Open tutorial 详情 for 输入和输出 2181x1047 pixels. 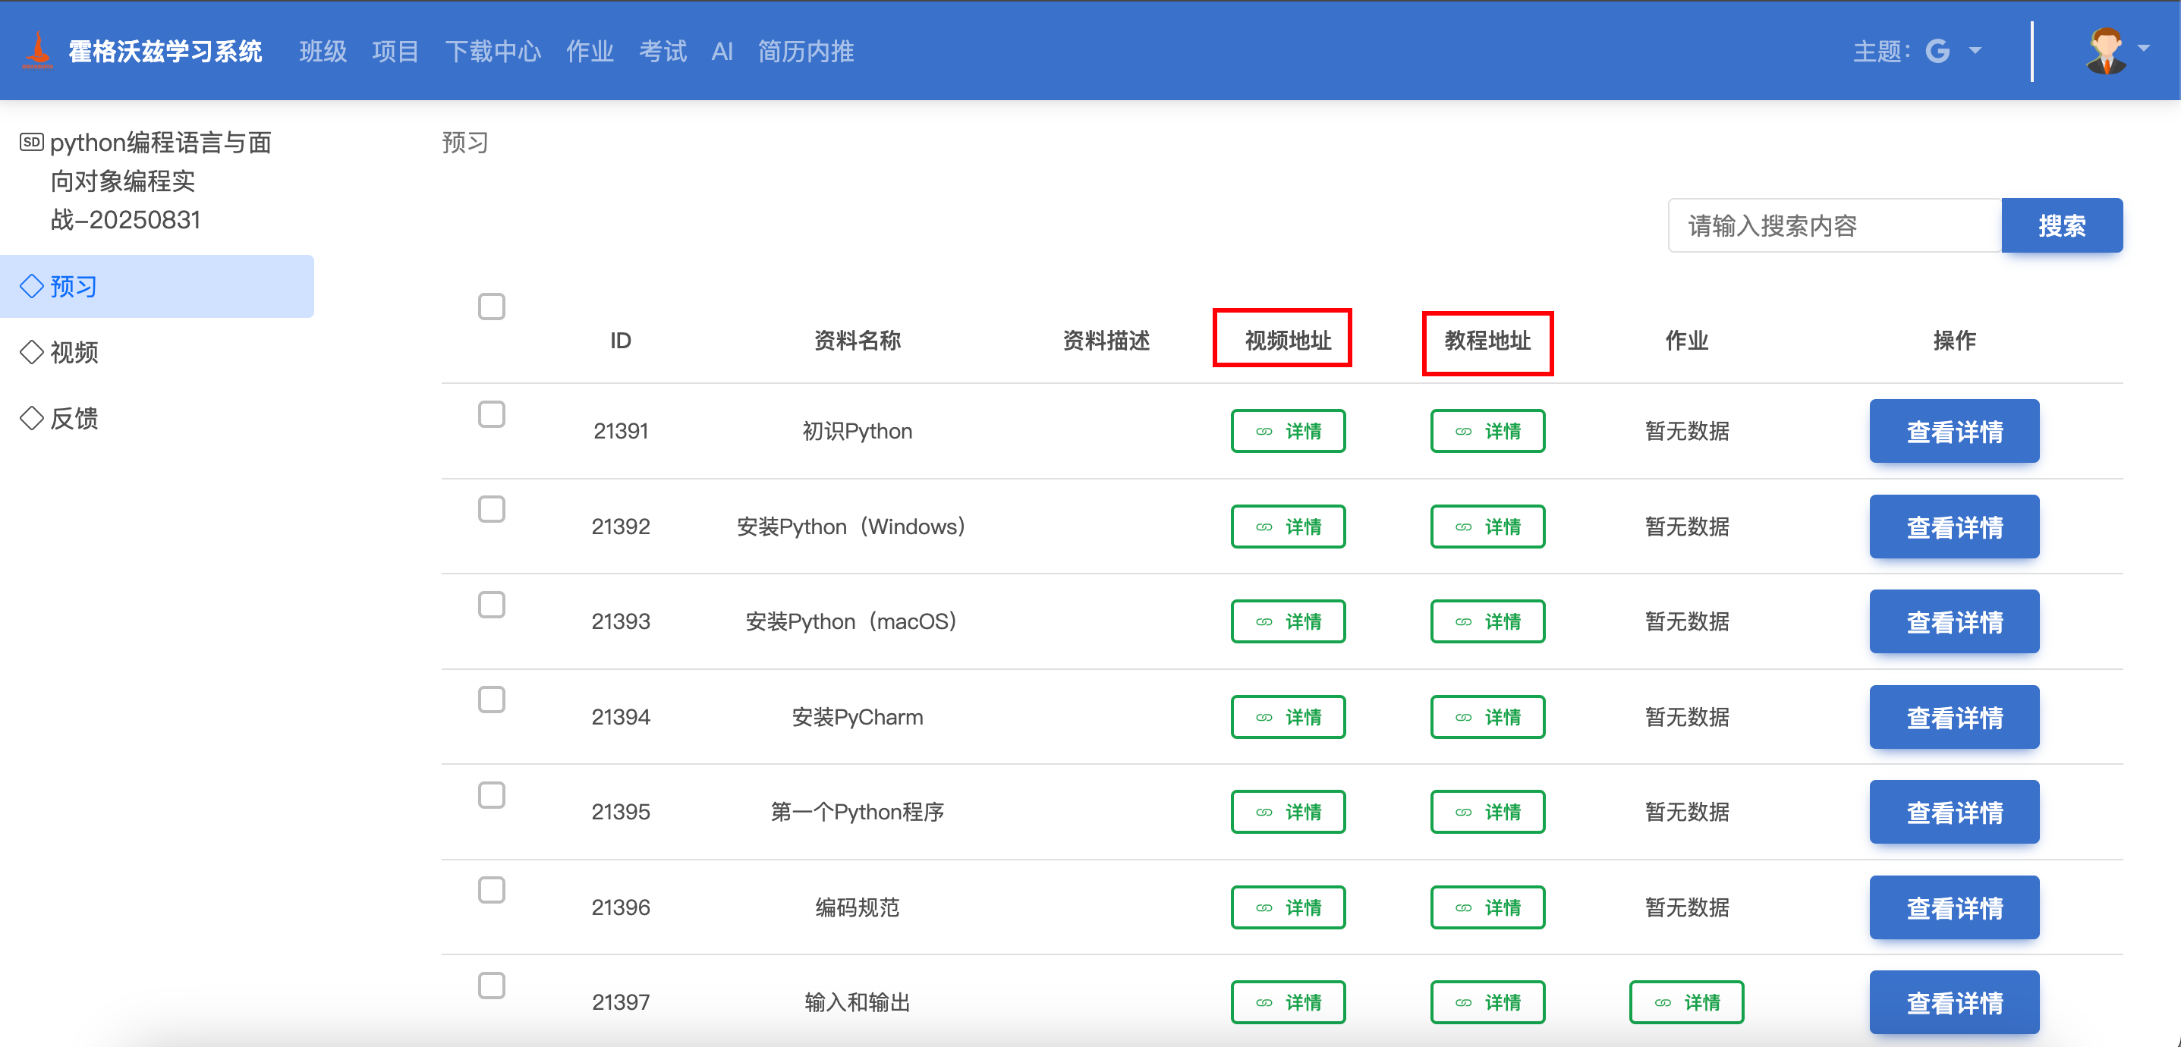(x=1487, y=1002)
